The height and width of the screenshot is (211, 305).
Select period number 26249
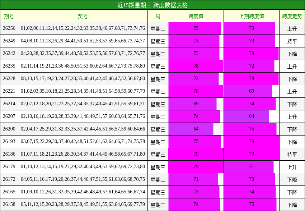pos(9,41)
